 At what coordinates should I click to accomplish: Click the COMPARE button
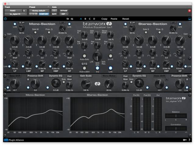[44, 14]
